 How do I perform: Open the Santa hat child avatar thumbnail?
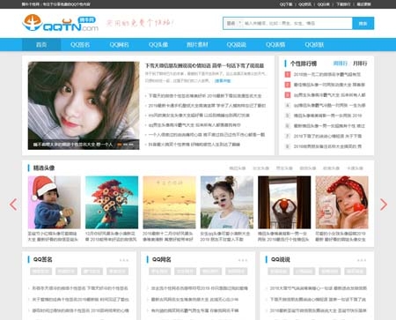55,202
